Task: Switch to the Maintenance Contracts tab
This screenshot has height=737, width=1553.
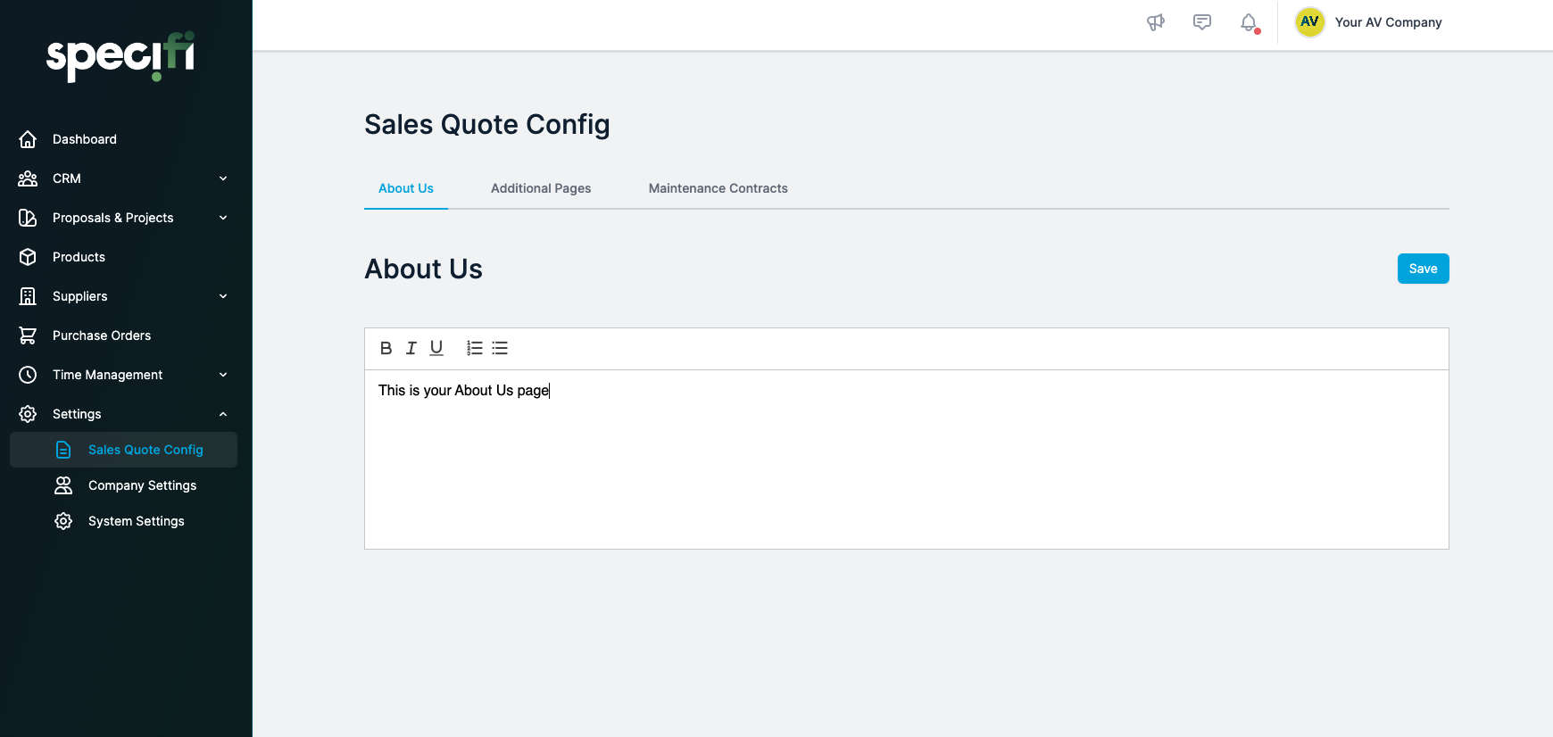Action: pos(718,188)
